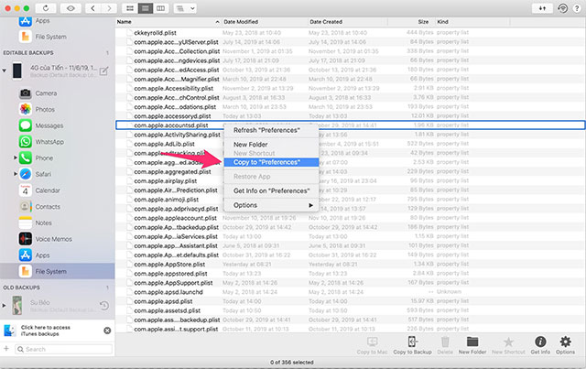Screen dimensions: 586x369
Task: Dismiss the iTunes backups notice
Action: [107, 331]
